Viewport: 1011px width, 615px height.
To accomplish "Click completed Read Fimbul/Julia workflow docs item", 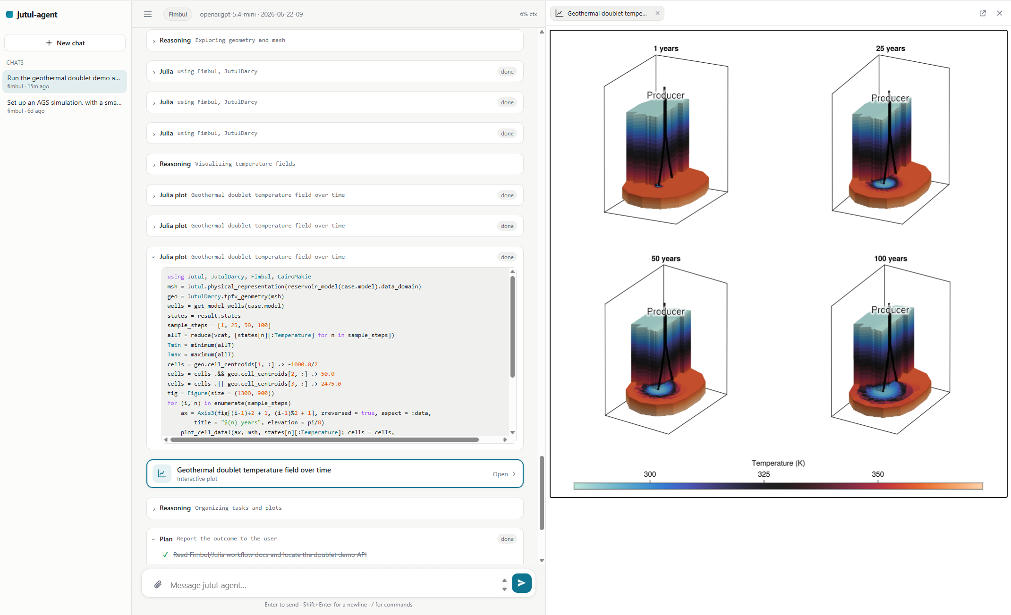I will [x=270, y=555].
